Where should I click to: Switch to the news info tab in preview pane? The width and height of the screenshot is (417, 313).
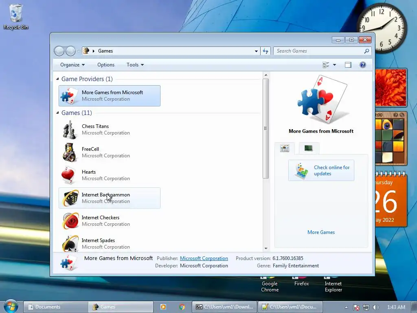click(285, 148)
